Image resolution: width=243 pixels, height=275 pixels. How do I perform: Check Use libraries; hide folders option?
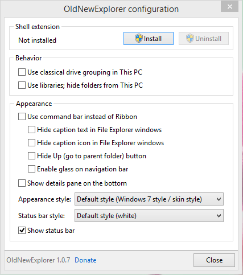(x=22, y=85)
